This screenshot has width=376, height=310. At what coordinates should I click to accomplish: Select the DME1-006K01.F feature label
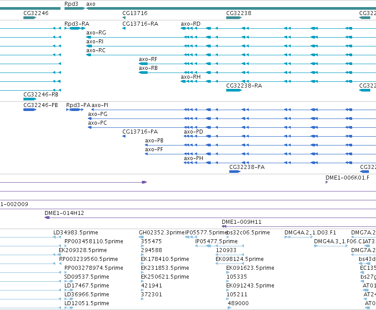(x=347, y=178)
